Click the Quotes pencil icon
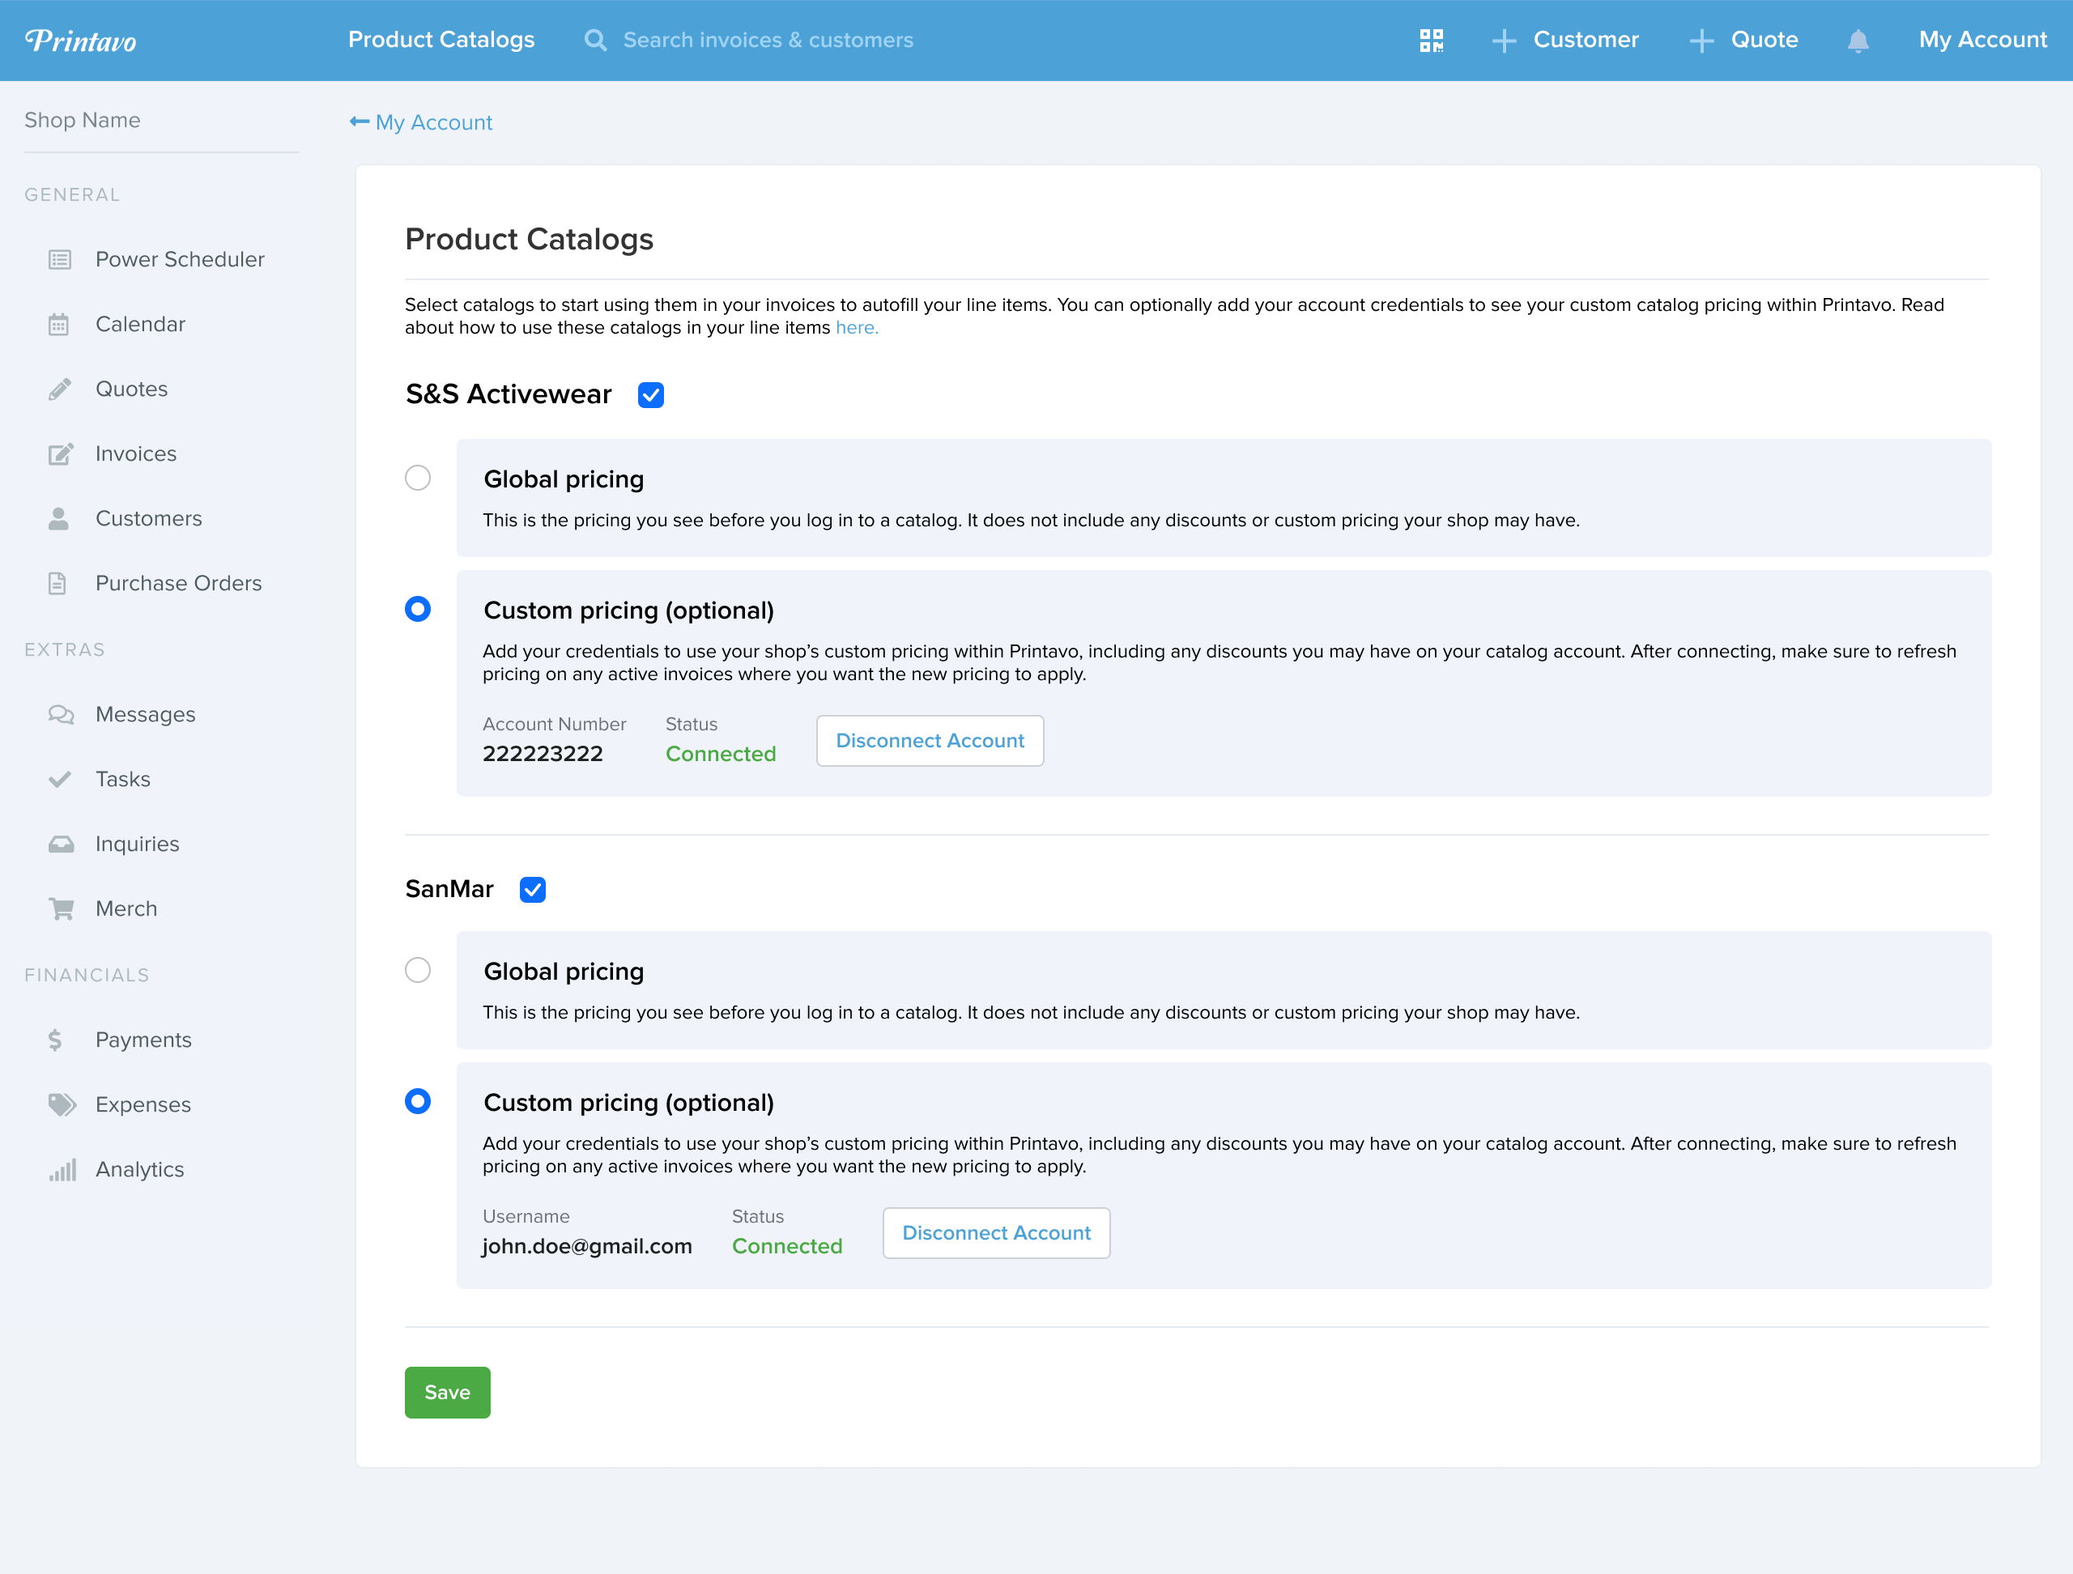The width and height of the screenshot is (2073, 1574). 60,389
